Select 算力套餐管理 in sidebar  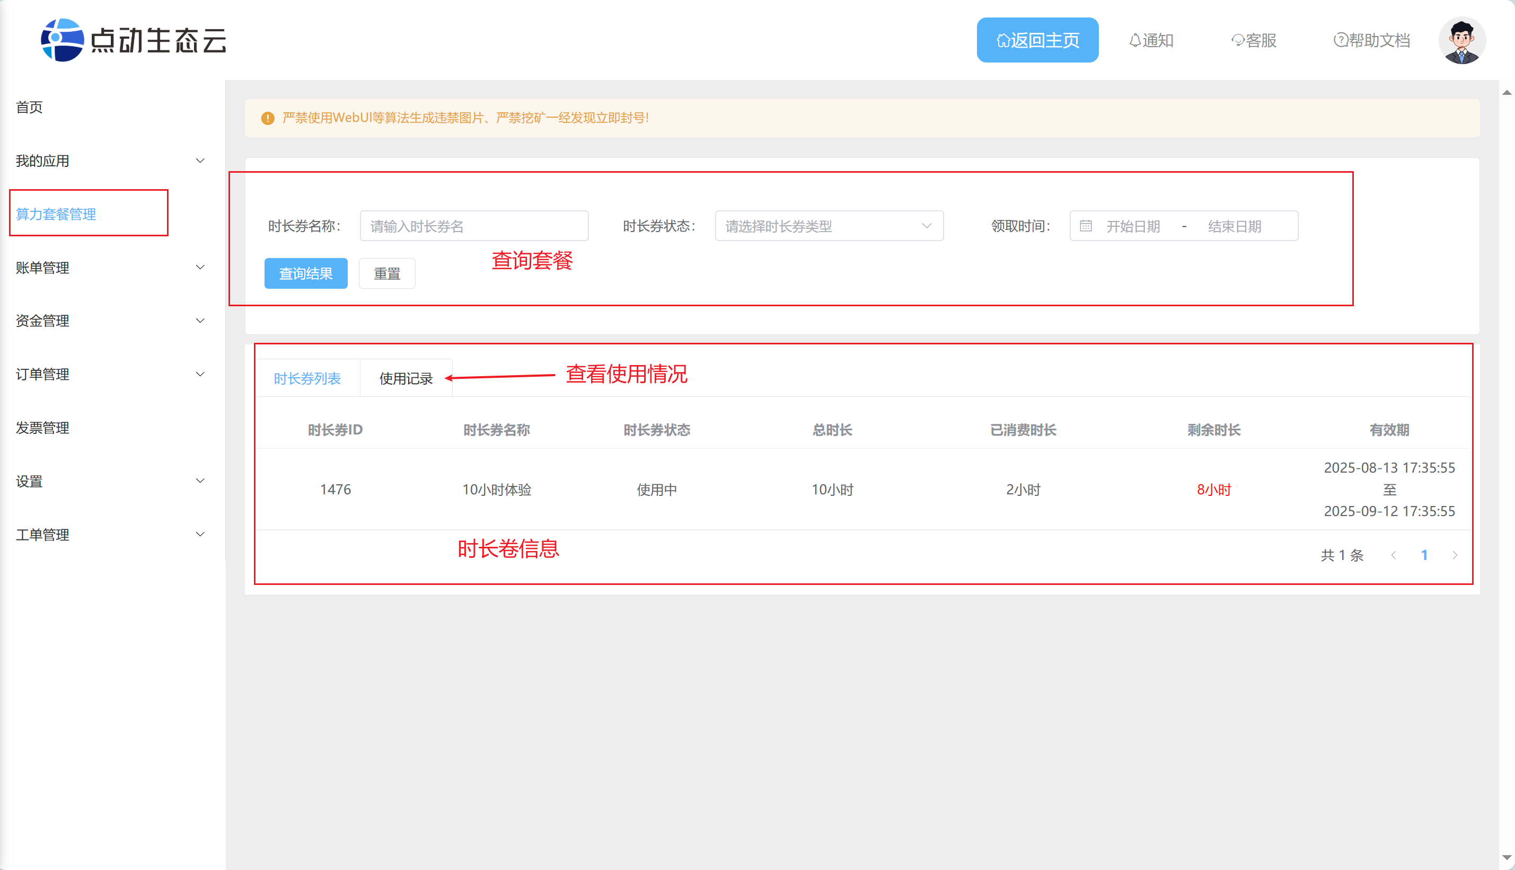pyautogui.click(x=56, y=214)
